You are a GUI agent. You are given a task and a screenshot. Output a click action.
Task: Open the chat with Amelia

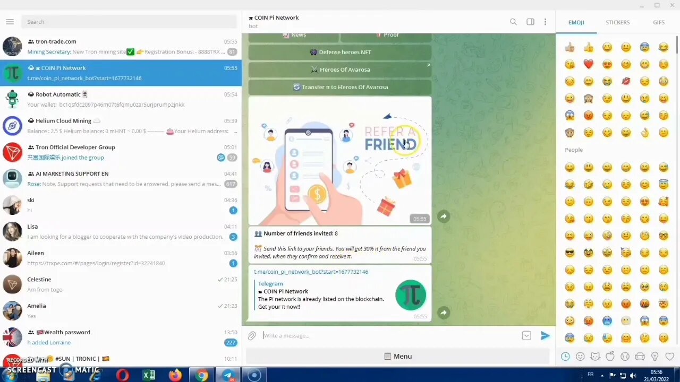point(121,310)
